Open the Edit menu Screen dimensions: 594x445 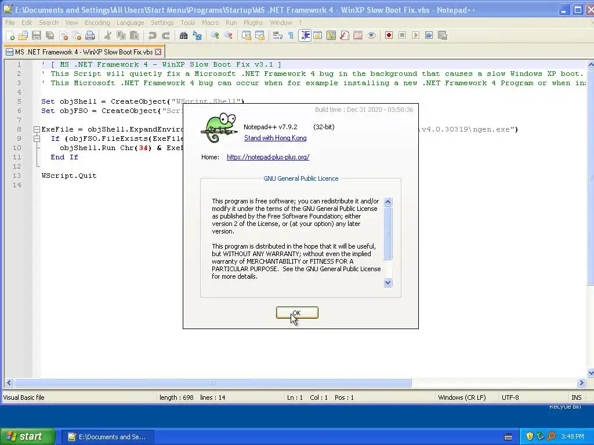pyautogui.click(x=27, y=23)
